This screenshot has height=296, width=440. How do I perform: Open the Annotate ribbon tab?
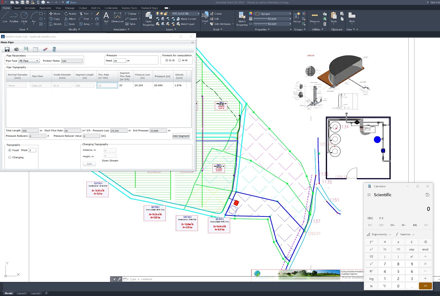(x=30, y=8)
